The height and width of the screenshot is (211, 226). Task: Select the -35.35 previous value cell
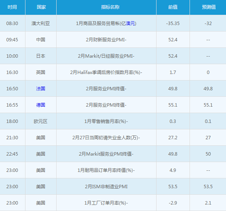173,23
